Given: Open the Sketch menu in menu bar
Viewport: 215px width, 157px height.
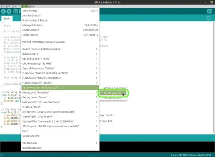Looking at the screenshot, I should (16, 6).
